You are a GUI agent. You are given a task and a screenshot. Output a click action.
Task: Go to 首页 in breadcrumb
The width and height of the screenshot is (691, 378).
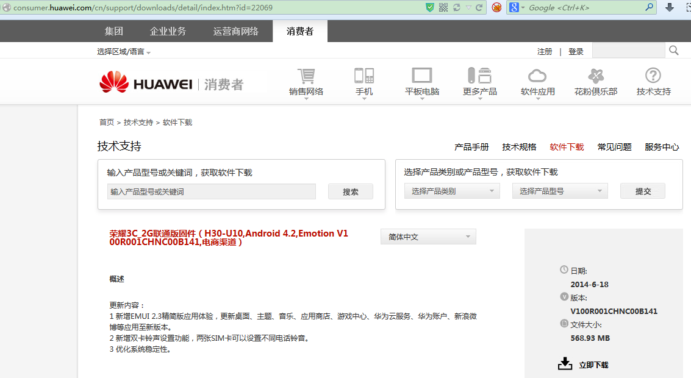(107, 122)
